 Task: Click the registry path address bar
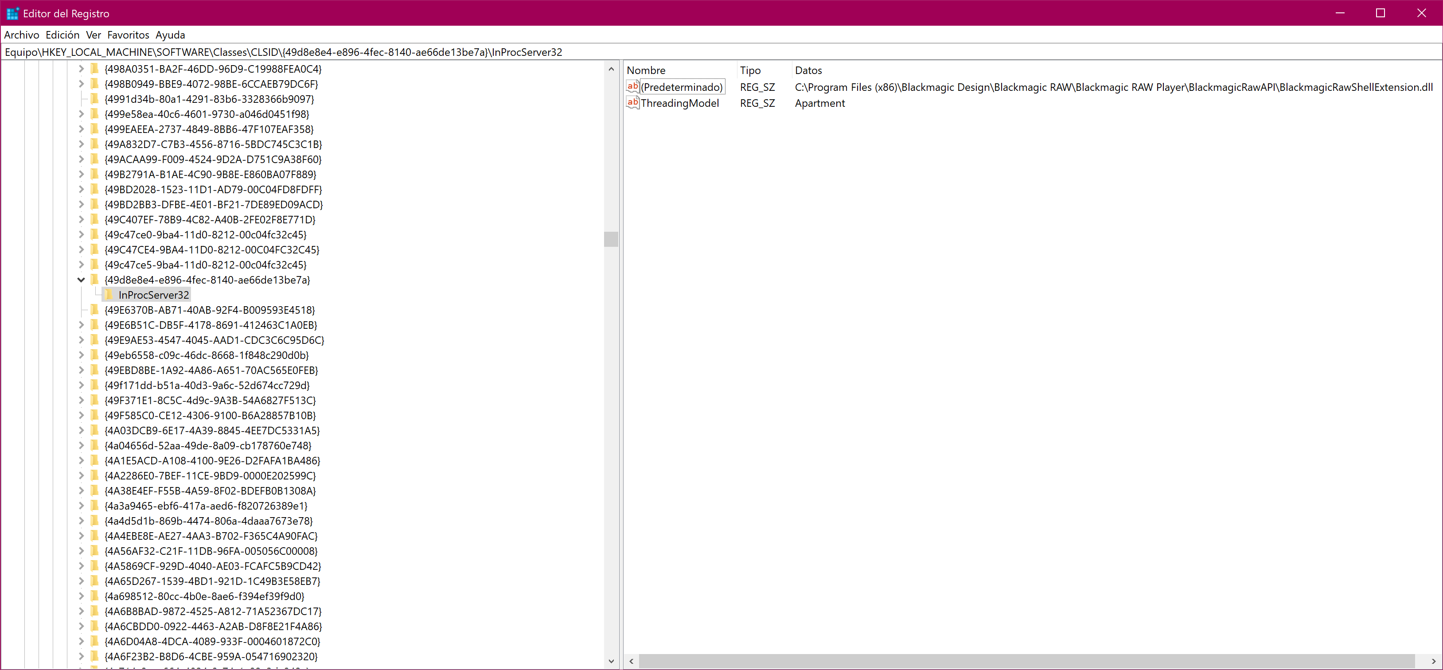(721, 52)
